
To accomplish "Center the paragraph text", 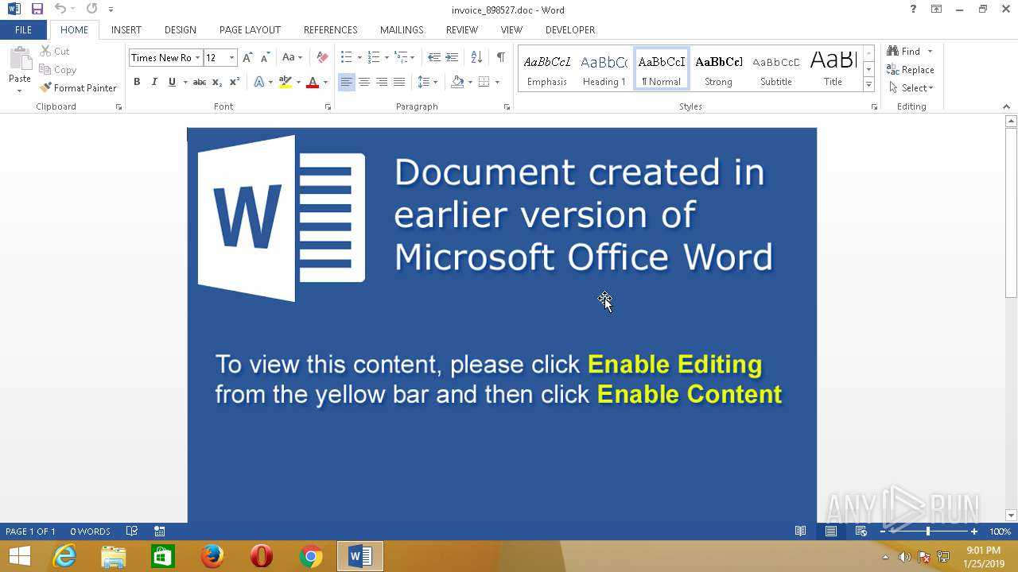I will 364,82.
